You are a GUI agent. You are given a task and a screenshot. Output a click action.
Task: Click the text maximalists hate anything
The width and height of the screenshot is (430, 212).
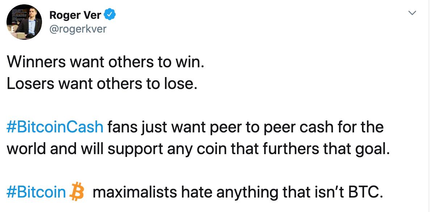click(x=181, y=192)
